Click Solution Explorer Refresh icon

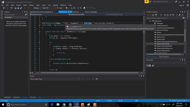point(168,15)
